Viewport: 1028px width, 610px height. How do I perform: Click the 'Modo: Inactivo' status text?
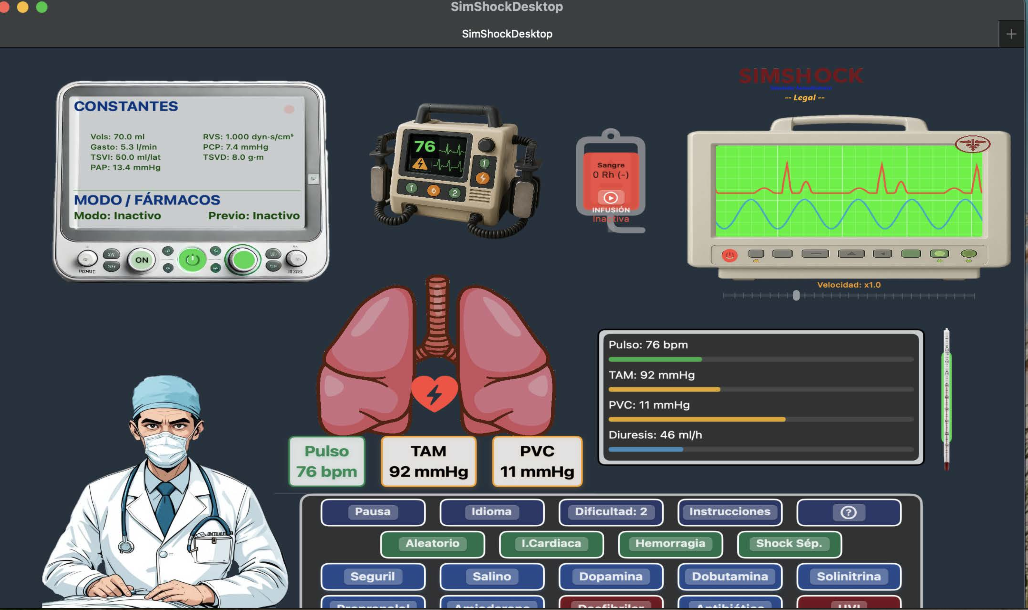pos(117,216)
